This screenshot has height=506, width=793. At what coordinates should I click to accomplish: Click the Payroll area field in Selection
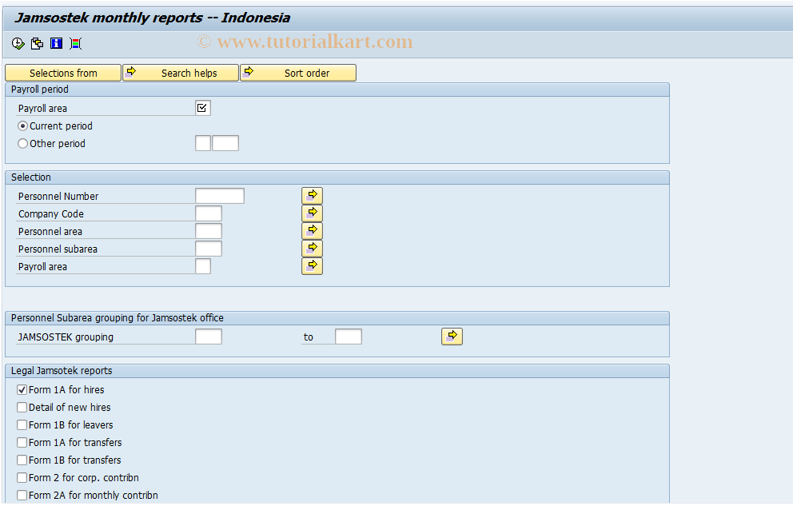[x=203, y=266]
